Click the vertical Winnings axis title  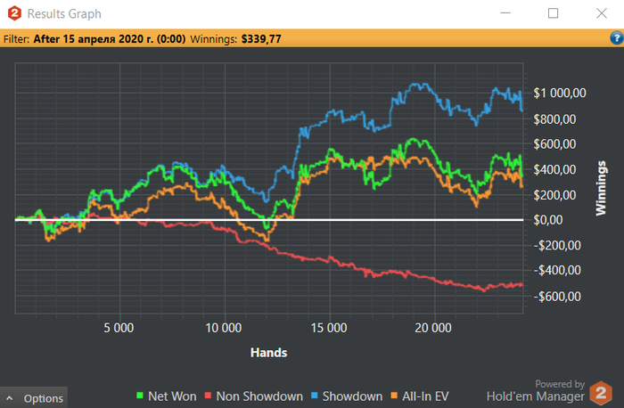pos(601,188)
